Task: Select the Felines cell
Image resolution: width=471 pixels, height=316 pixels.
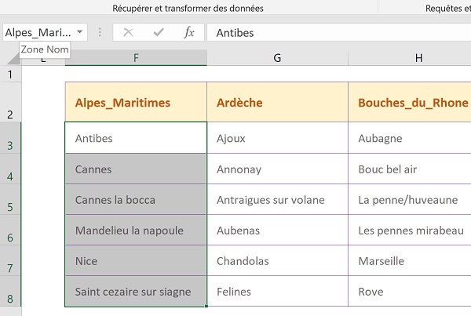Action: [x=277, y=292]
